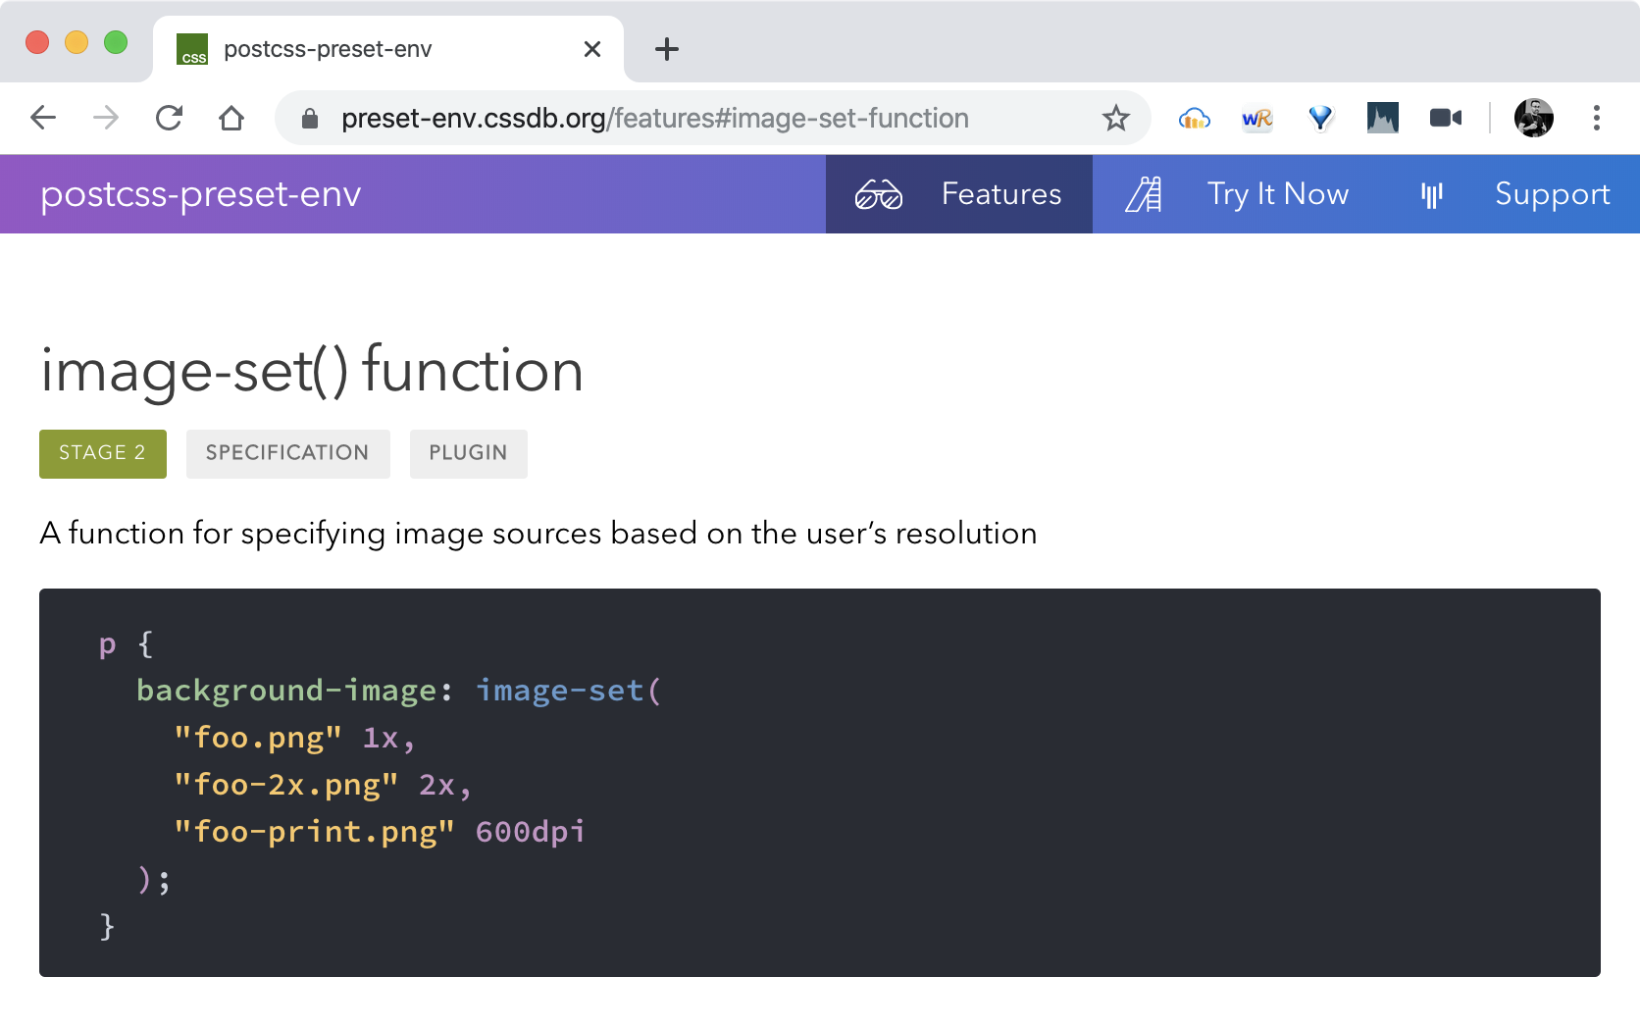The height and width of the screenshot is (1028, 1640).
Task: Open the WR extension
Action: tap(1257, 119)
